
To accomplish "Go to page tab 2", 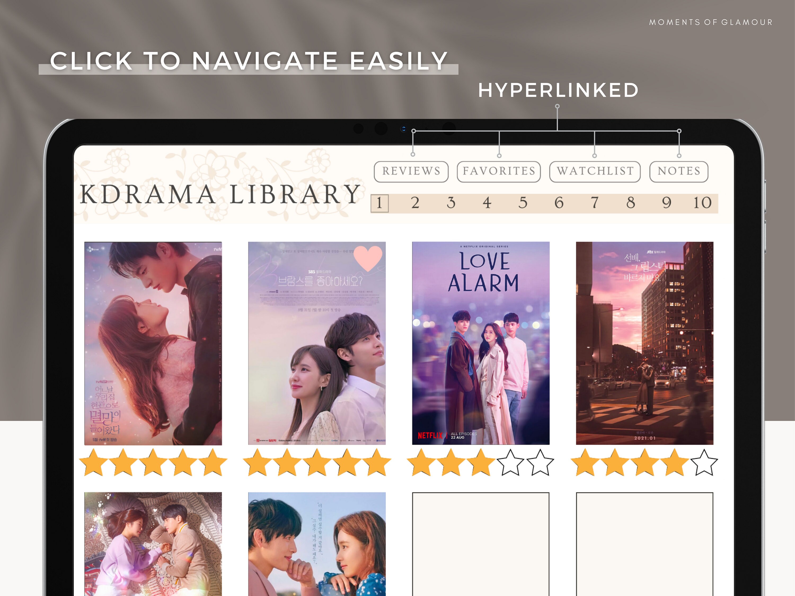I will pyautogui.click(x=415, y=203).
